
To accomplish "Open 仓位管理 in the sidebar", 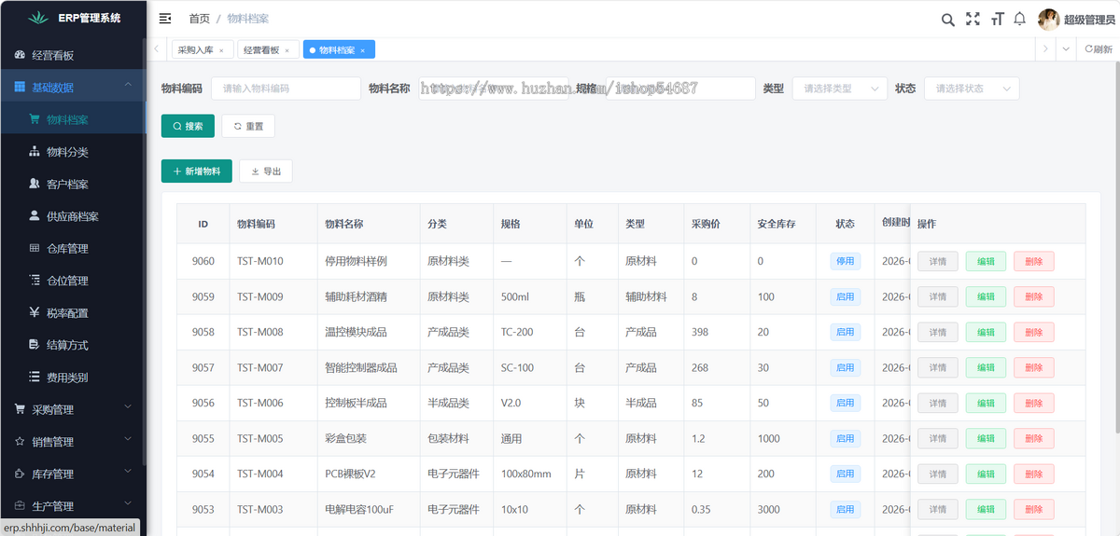I will (73, 281).
